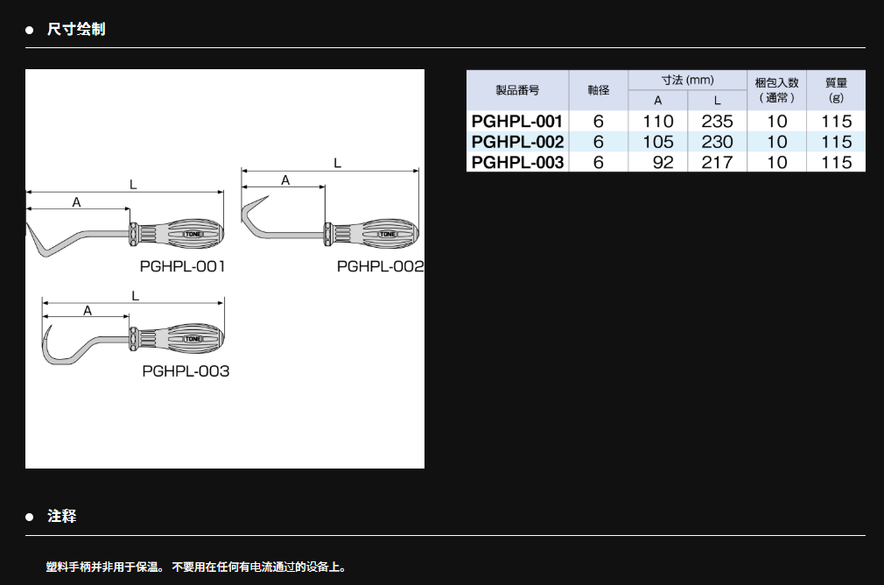884x585 pixels.
Task: Click the PGHPL-003 caption under the drawing
Action: tap(186, 371)
